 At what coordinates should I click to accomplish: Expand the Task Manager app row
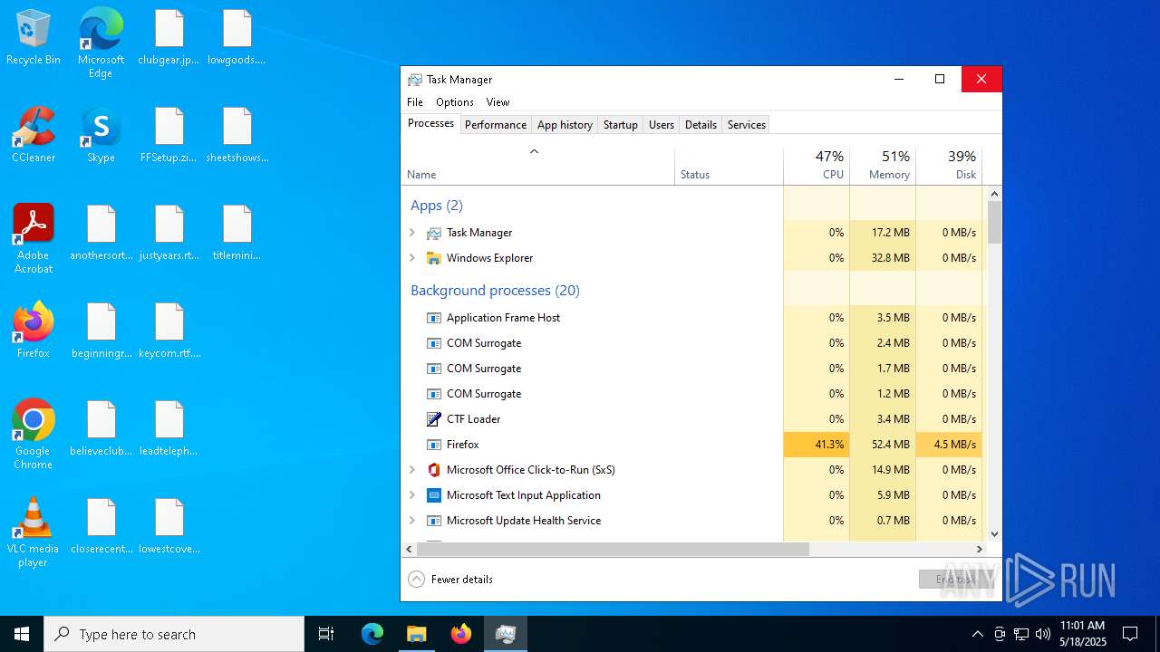[x=411, y=233]
